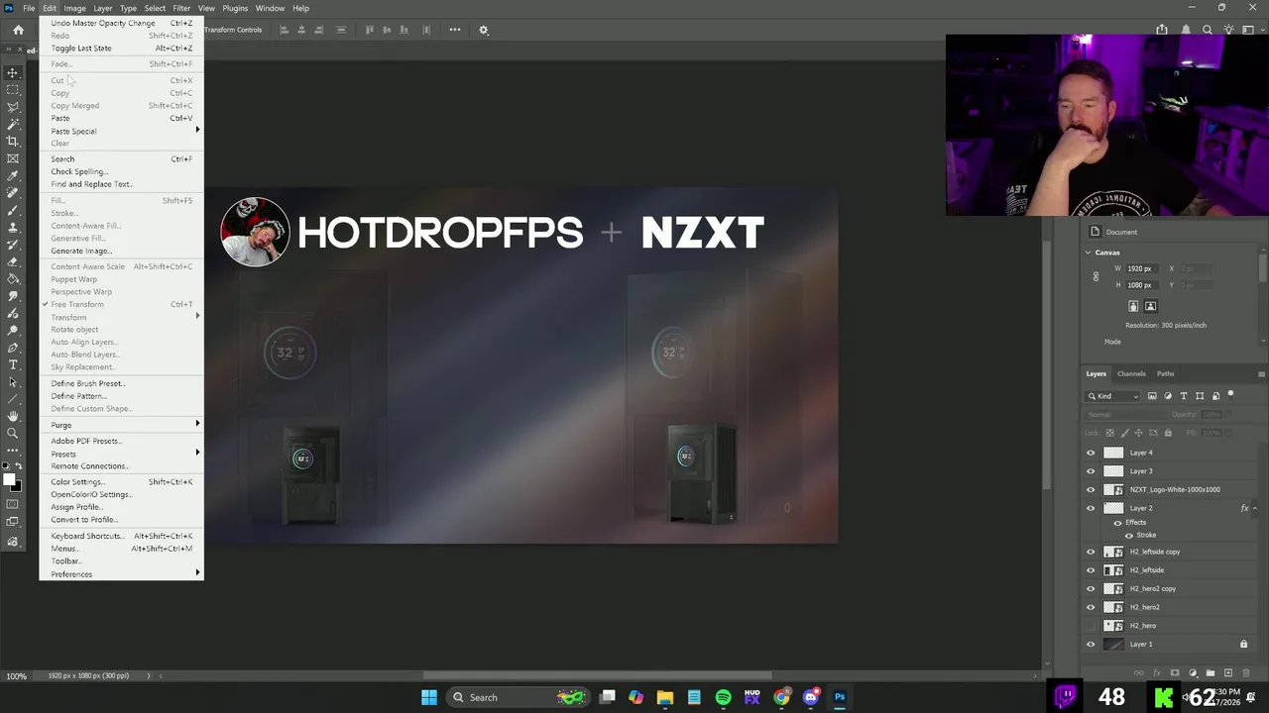
Task: Choose Undo Master Opacity Change
Action: click(x=121, y=23)
